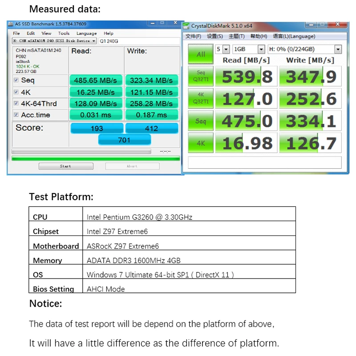Image resolution: width=356 pixels, height=356 pixels.
Task: Click the Start button in AS SSD Benchmark
Action: point(66,166)
